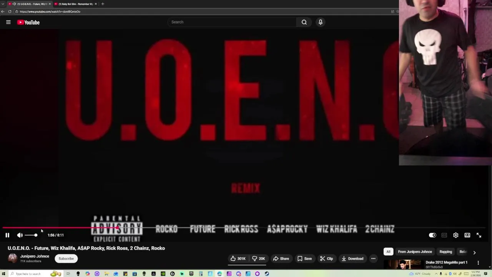Open the Windows Start menu

[x=3, y=274]
